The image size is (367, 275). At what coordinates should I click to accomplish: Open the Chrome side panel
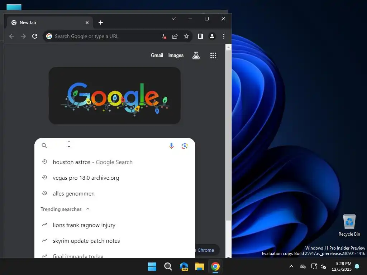click(201, 36)
